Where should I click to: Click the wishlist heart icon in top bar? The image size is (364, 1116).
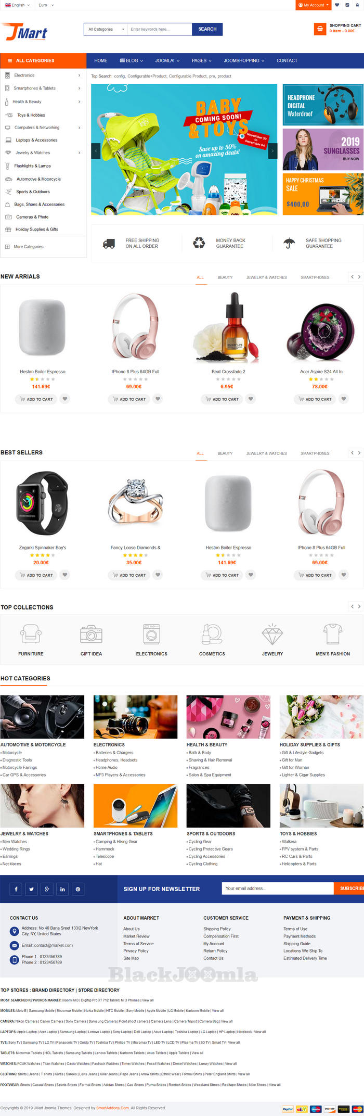(337, 5)
